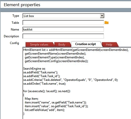Open the List box type combo box

63,16
